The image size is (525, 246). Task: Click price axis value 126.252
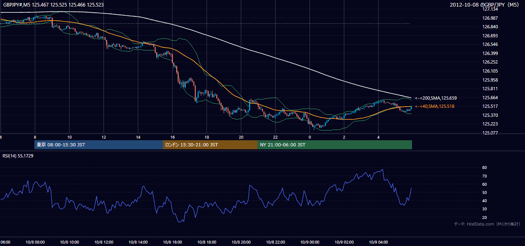click(490, 62)
